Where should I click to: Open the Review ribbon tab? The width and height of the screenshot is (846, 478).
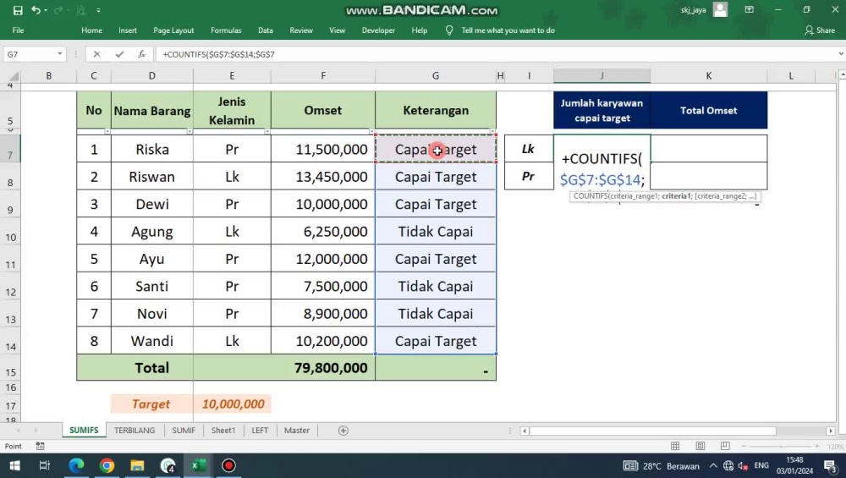pos(301,30)
